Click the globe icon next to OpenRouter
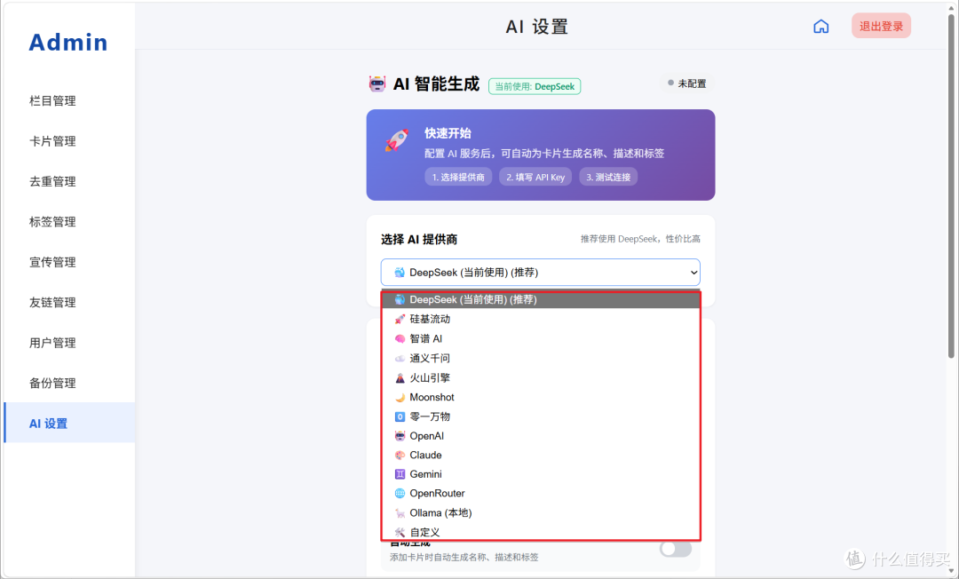 [x=400, y=494]
